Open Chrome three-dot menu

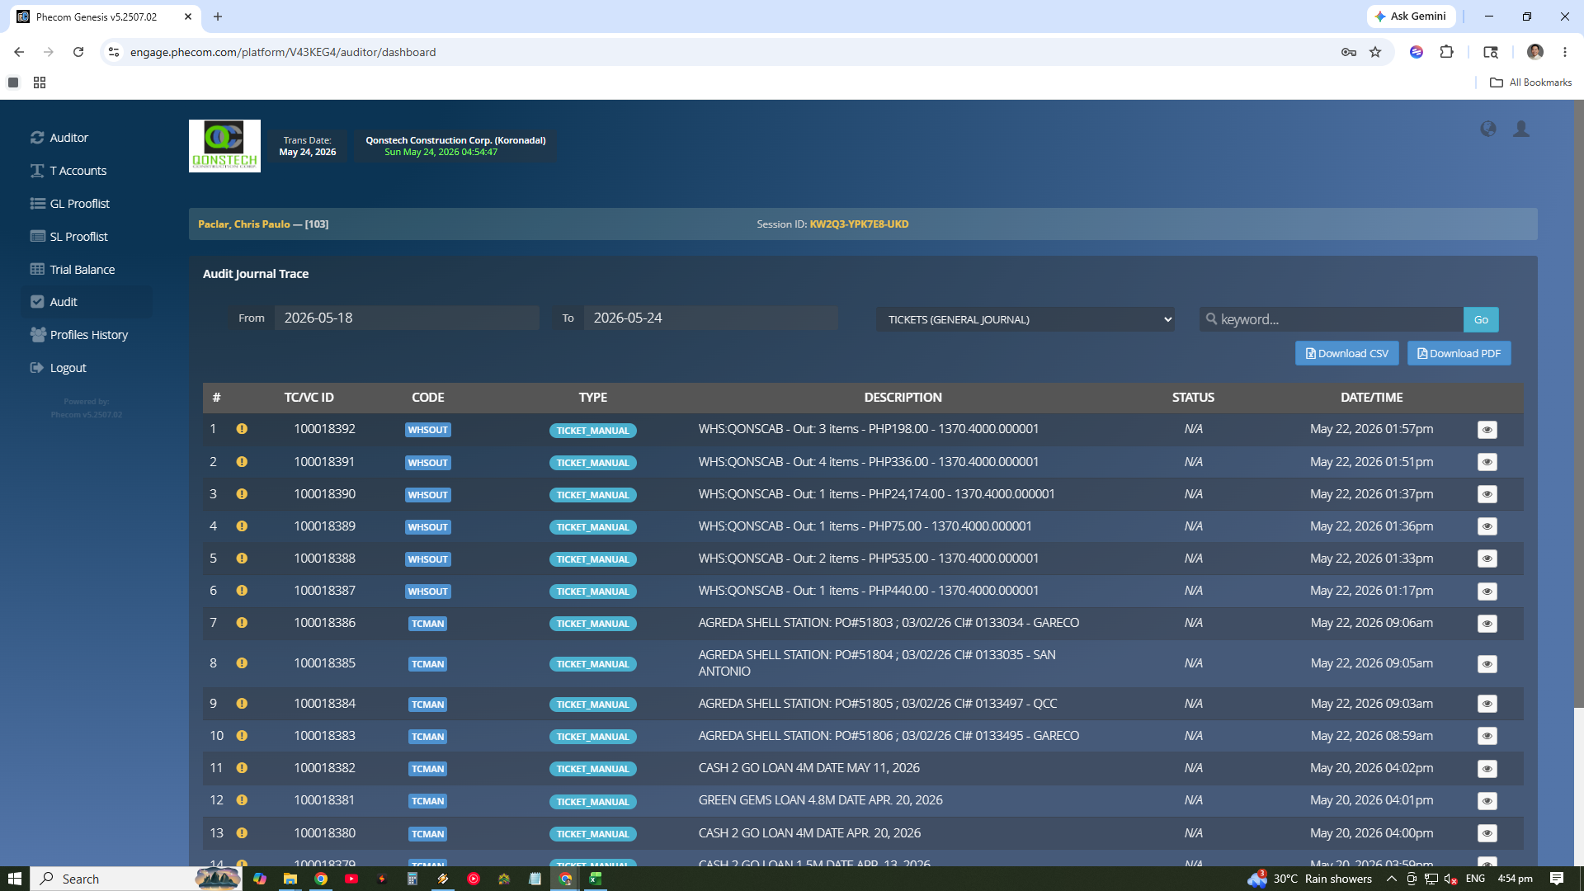point(1565,52)
